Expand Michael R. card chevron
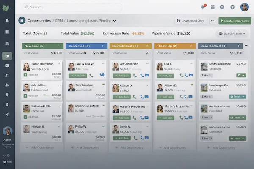254x169 pixels. (59, 127)
